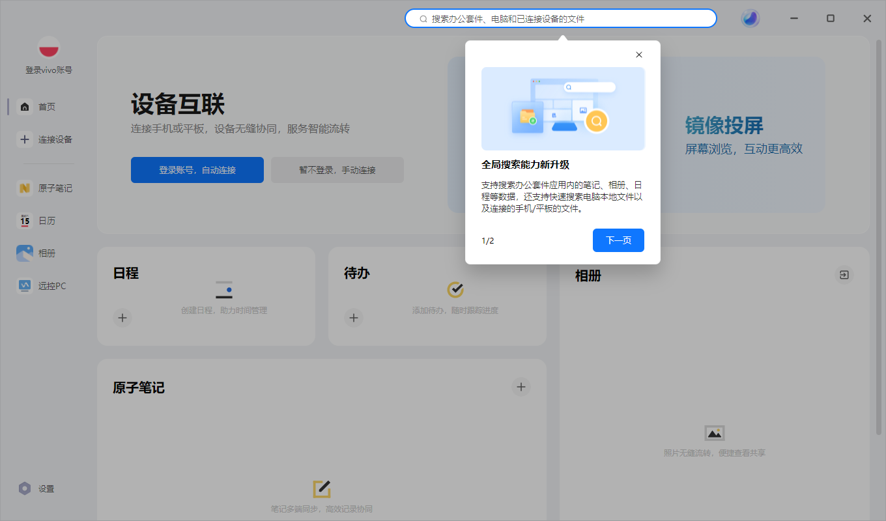This screenshot has width=886, height=521.
Task: Click the photo placeholder icon in 相册 card
Action: pyautogui.click(x=715, y=433)
